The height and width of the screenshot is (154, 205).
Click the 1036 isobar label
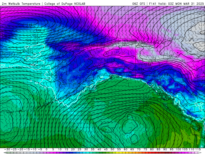pyautogui.click(x=4, y=142)
